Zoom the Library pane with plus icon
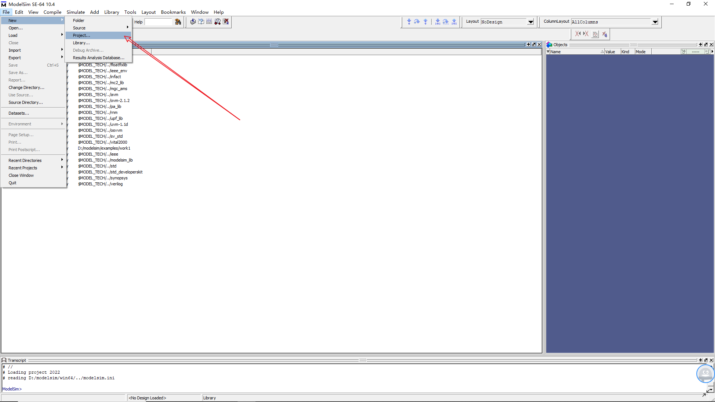The height and width of the screenshot is (402, 715). (x=528, y=45)
